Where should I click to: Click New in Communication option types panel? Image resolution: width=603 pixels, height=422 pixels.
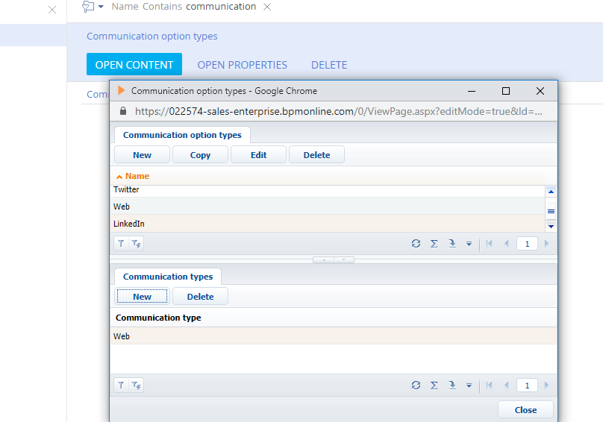(142, 155)
